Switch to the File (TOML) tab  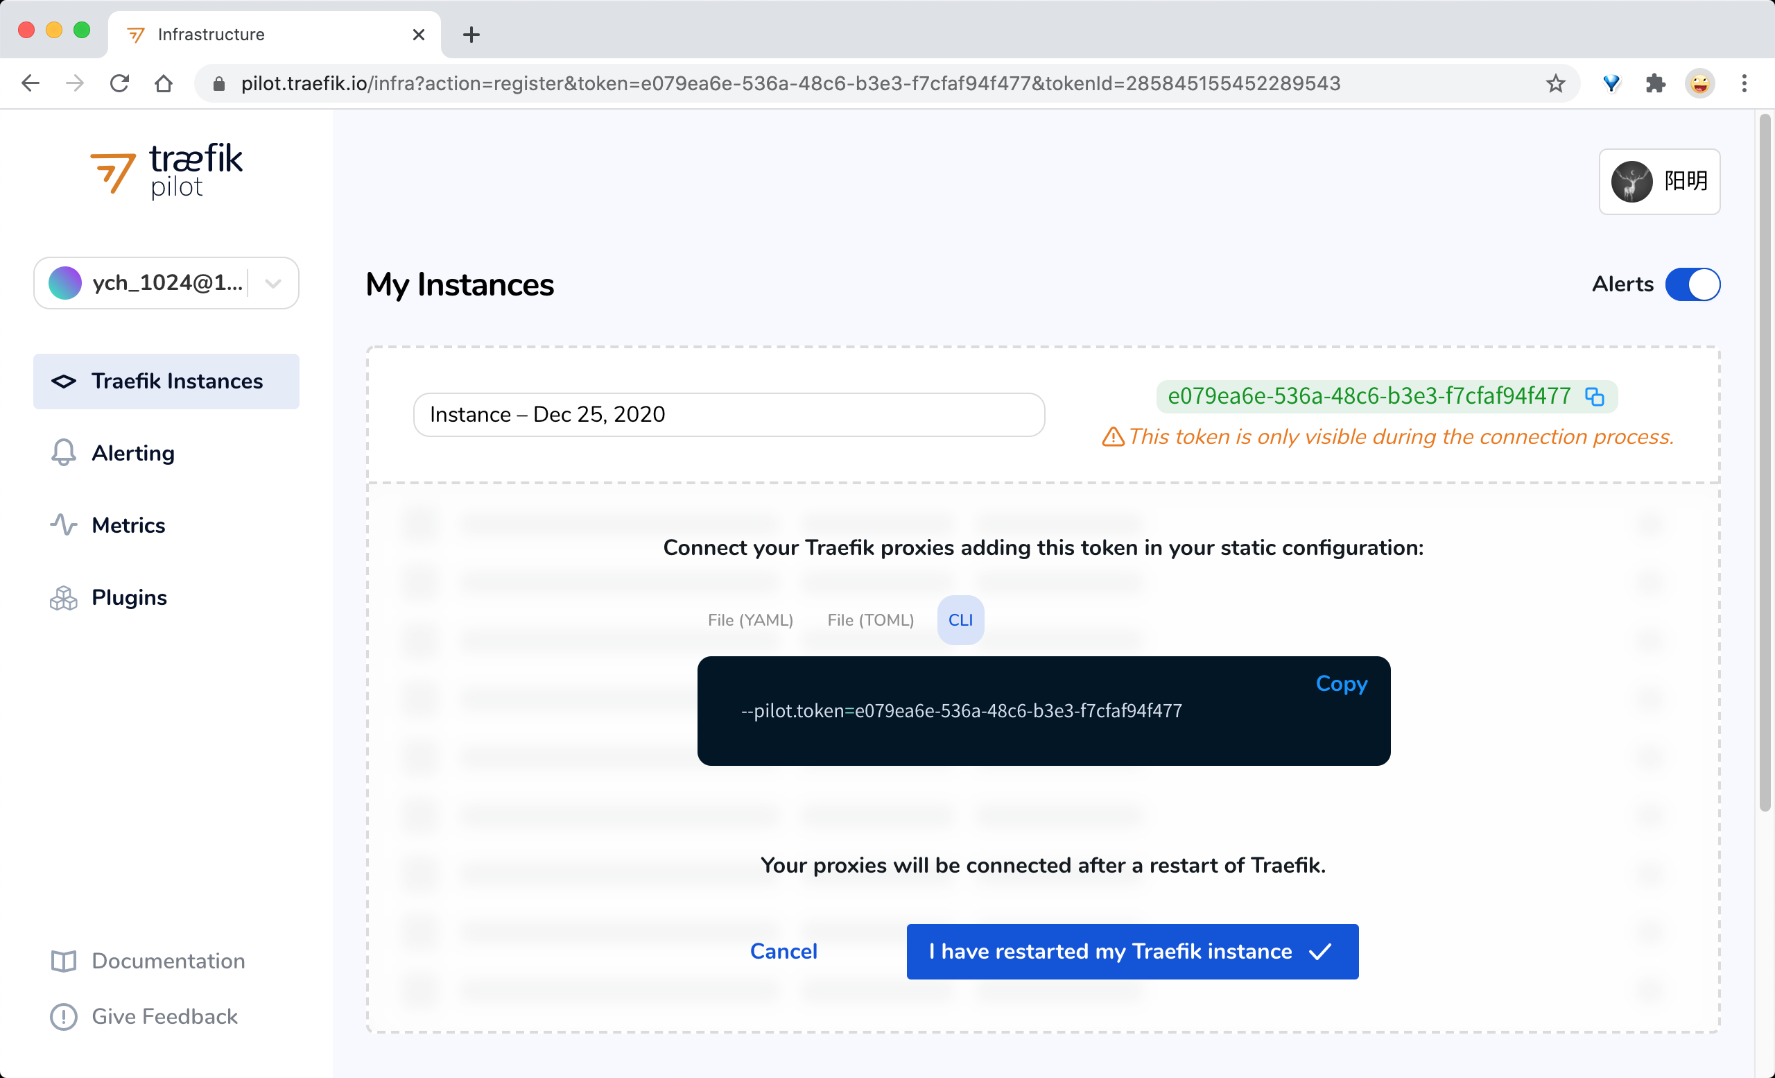pyautogui.click(x=869, y=619)
